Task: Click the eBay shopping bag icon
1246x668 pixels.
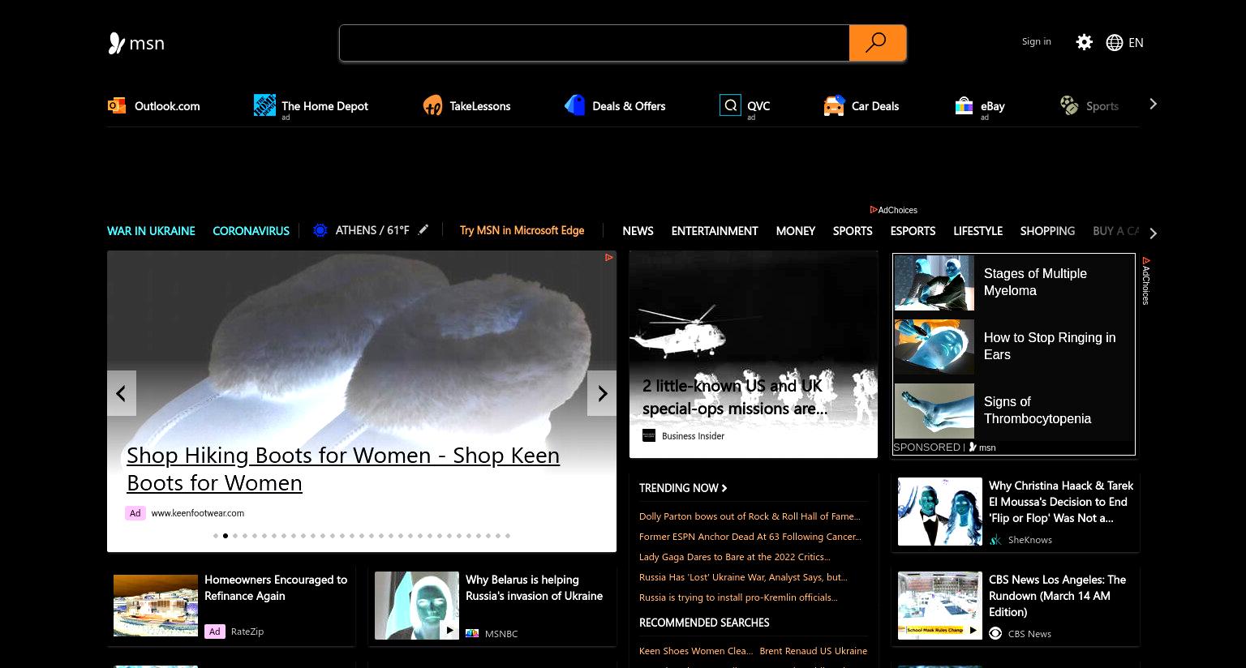Action: click(x=964, y=105)
